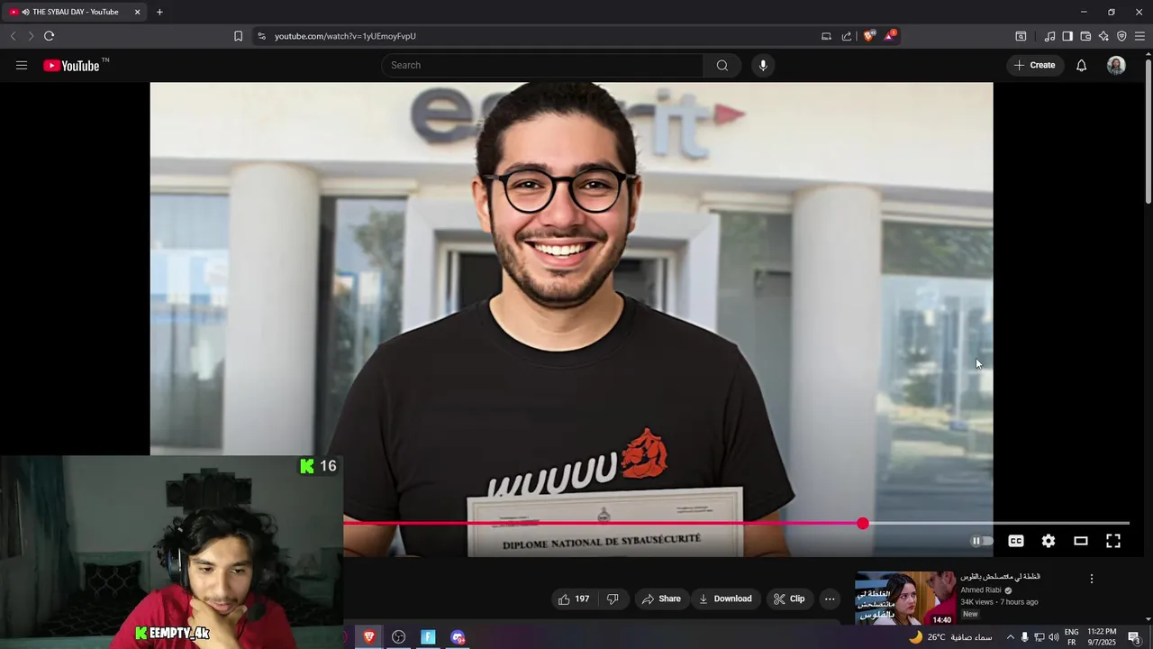Screen dimensions: 1153x649
Task: Switch the ENG FR input language
Action: 1071,637
